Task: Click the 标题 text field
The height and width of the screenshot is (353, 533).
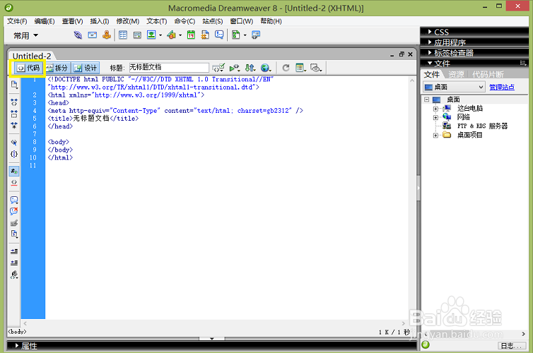Action: pos(169,67)
